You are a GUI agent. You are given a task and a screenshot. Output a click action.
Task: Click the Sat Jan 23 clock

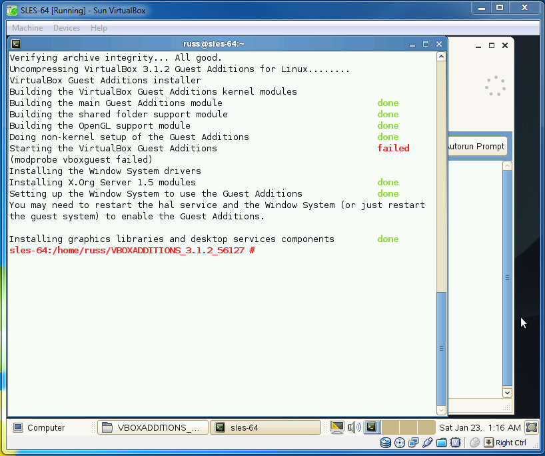480,427
